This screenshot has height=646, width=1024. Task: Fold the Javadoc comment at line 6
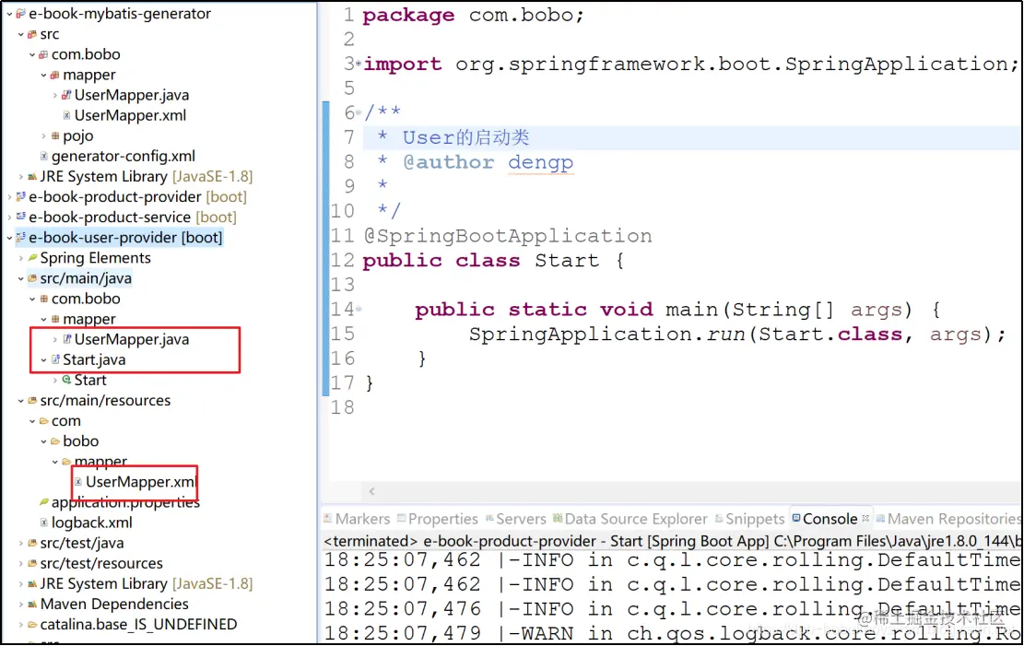(x=358, y=112)
